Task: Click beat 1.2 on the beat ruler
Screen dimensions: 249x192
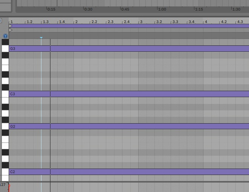Action: point(29,22)
